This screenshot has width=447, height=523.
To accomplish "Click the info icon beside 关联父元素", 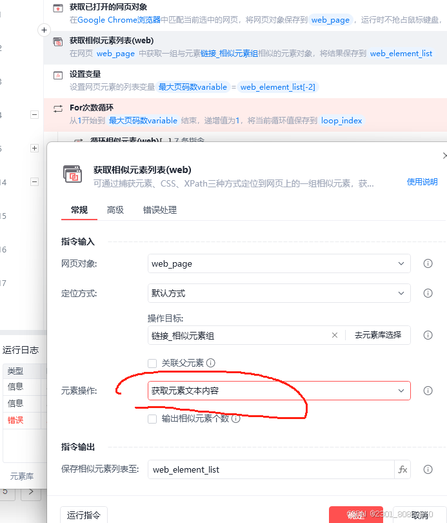I will [211, 363].
